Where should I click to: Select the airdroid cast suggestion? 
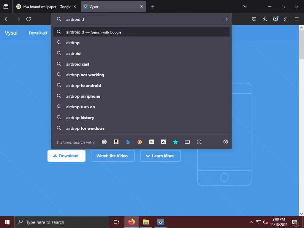pos(141,64)
